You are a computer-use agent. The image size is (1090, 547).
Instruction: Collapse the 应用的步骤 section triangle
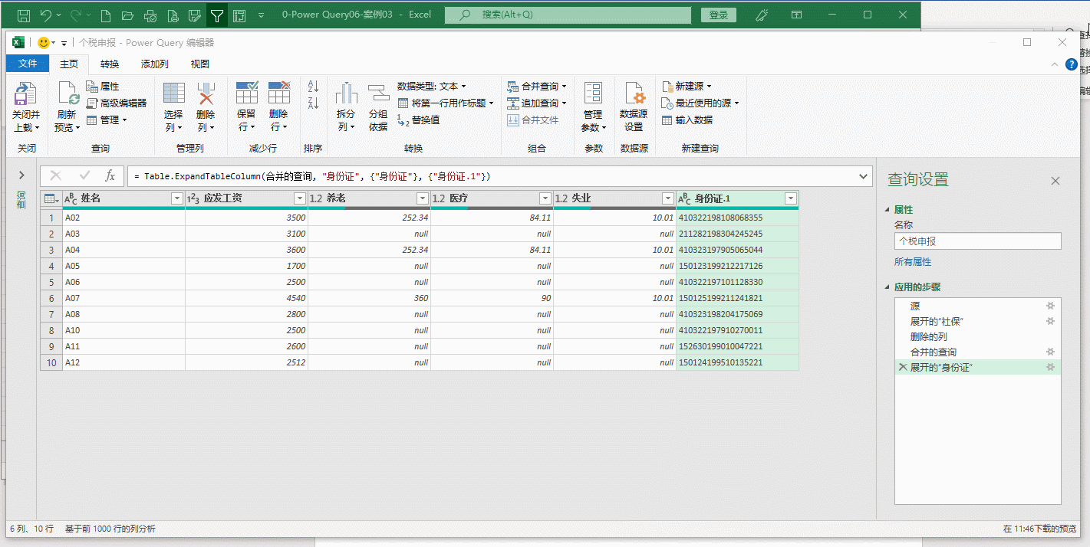point(888,287)
